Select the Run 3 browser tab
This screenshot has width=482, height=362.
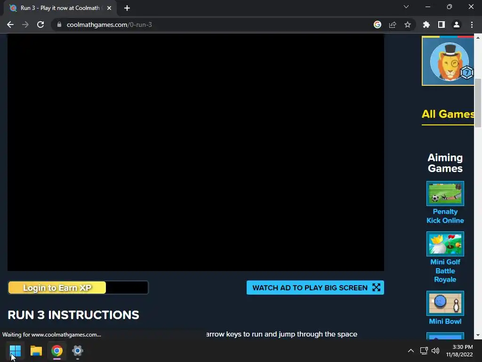pyautogui.click(x=60, y=8)
